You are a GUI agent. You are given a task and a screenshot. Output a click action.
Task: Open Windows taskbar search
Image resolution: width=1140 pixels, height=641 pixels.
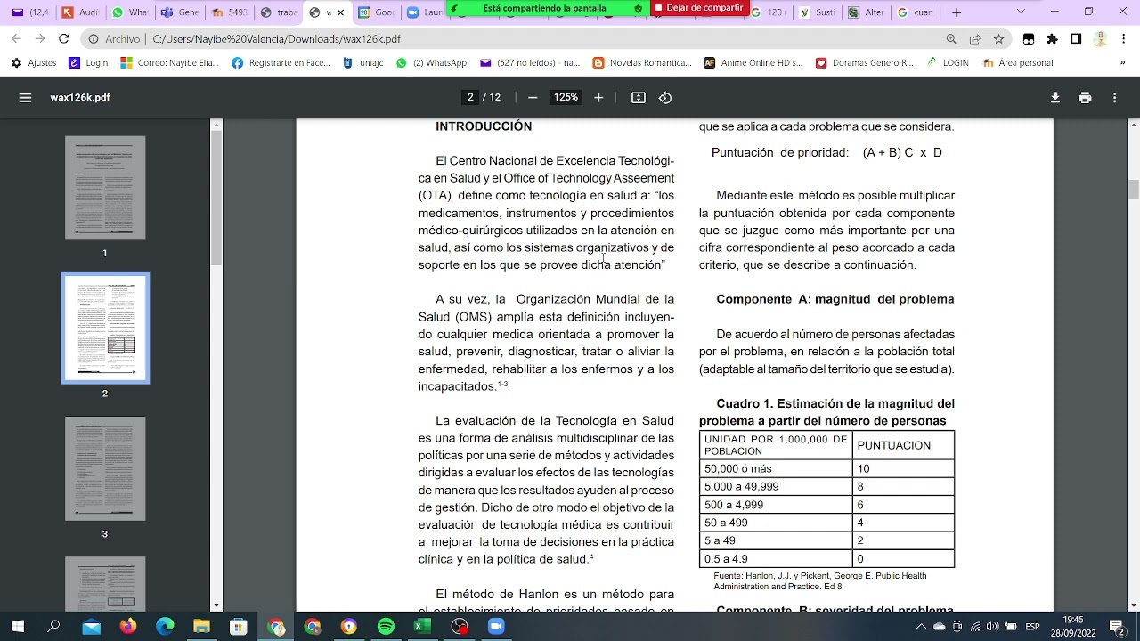coord(54,627)
